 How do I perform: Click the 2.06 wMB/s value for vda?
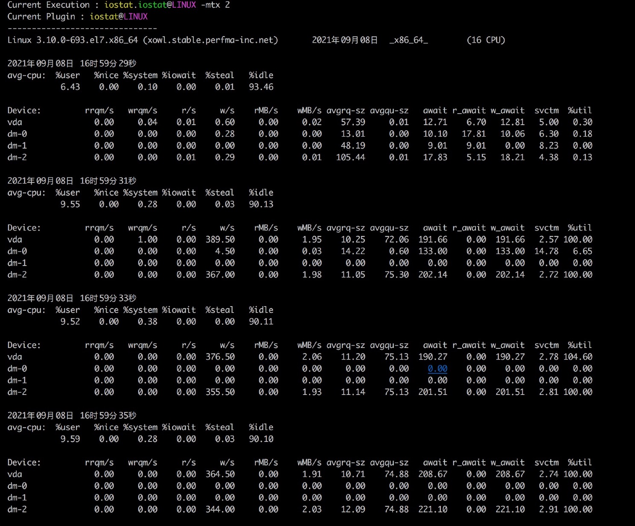pos(312,357)
